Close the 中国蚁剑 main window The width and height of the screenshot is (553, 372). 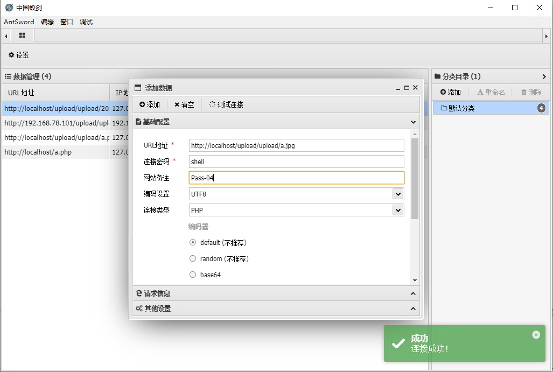click(x=539, y=8)
